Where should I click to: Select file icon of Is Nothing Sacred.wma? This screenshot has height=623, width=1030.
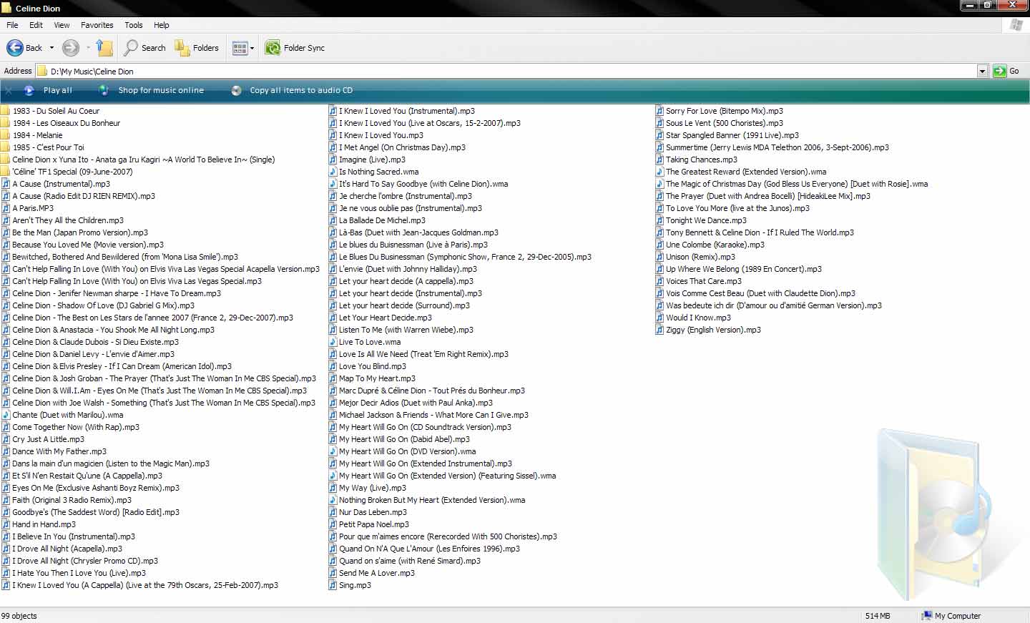[x=333, y=172]
